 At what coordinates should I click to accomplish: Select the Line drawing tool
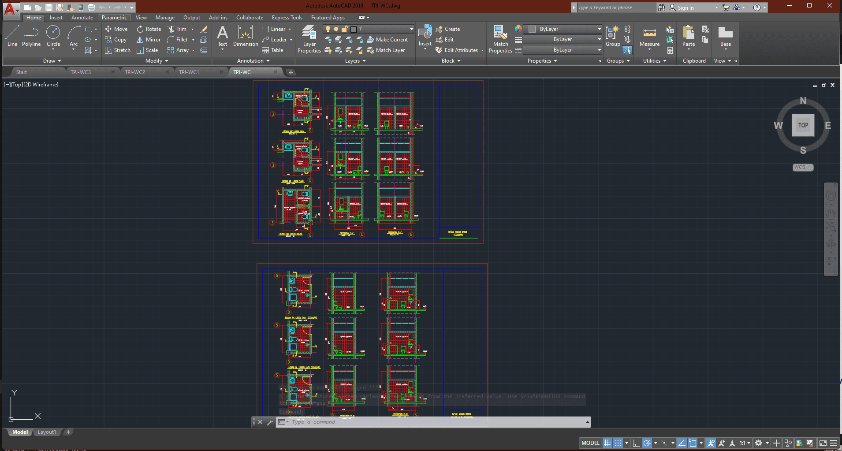12,36
